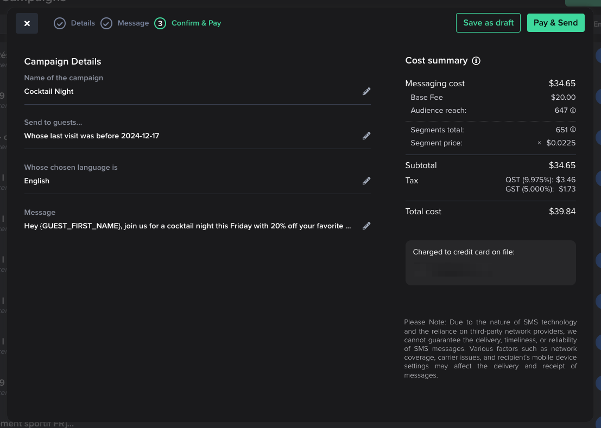Edit the campaign name Cocktail Night
The height and width of the screenshot is (428, 601).
[x=366, y=92]
